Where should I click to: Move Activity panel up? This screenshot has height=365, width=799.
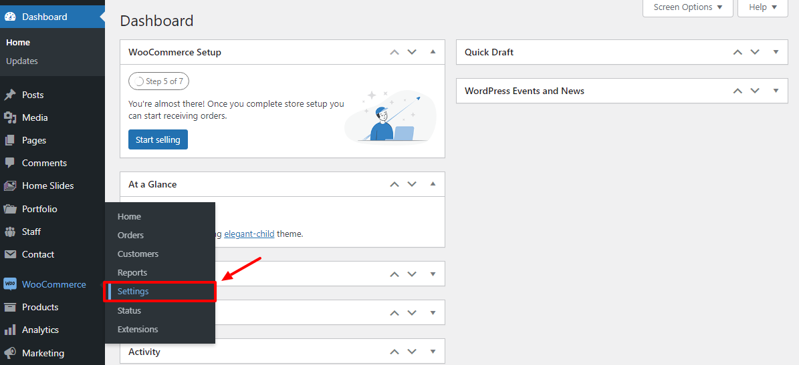point(394,351)
